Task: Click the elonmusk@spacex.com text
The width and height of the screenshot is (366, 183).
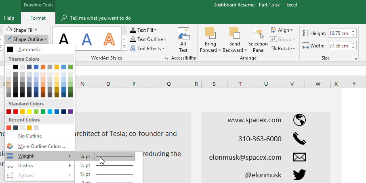Action: click(245, 157)
